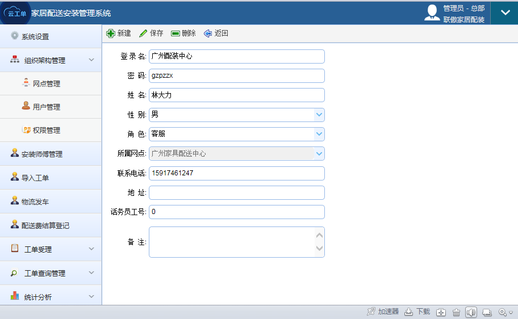Click the magnifier icon beside 工单查询管理
The image size is (518, 319).
tap(14, 273)
